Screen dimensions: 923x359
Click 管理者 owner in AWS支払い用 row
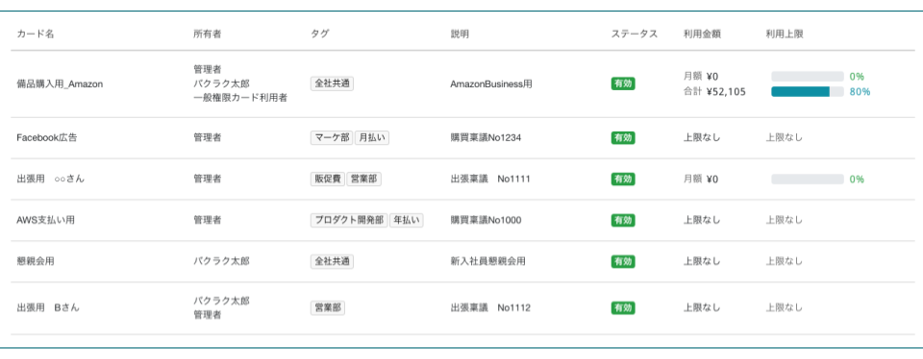coord(208,221)
